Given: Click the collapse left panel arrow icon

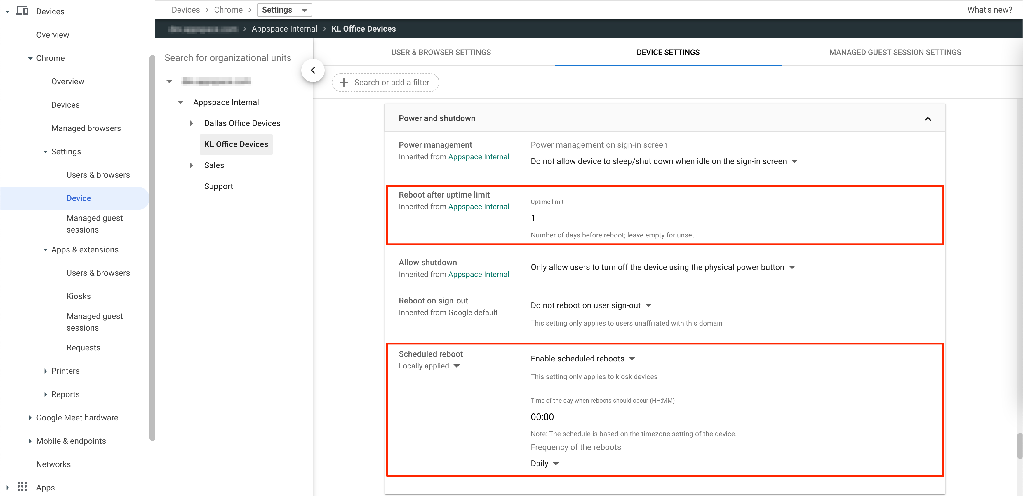Looking at the screenshot, I should tap(313, 70).
